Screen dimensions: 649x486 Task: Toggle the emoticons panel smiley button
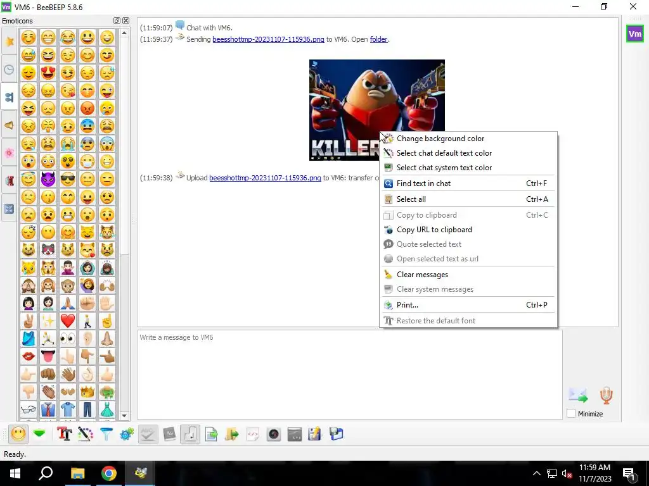click(18, 434)
